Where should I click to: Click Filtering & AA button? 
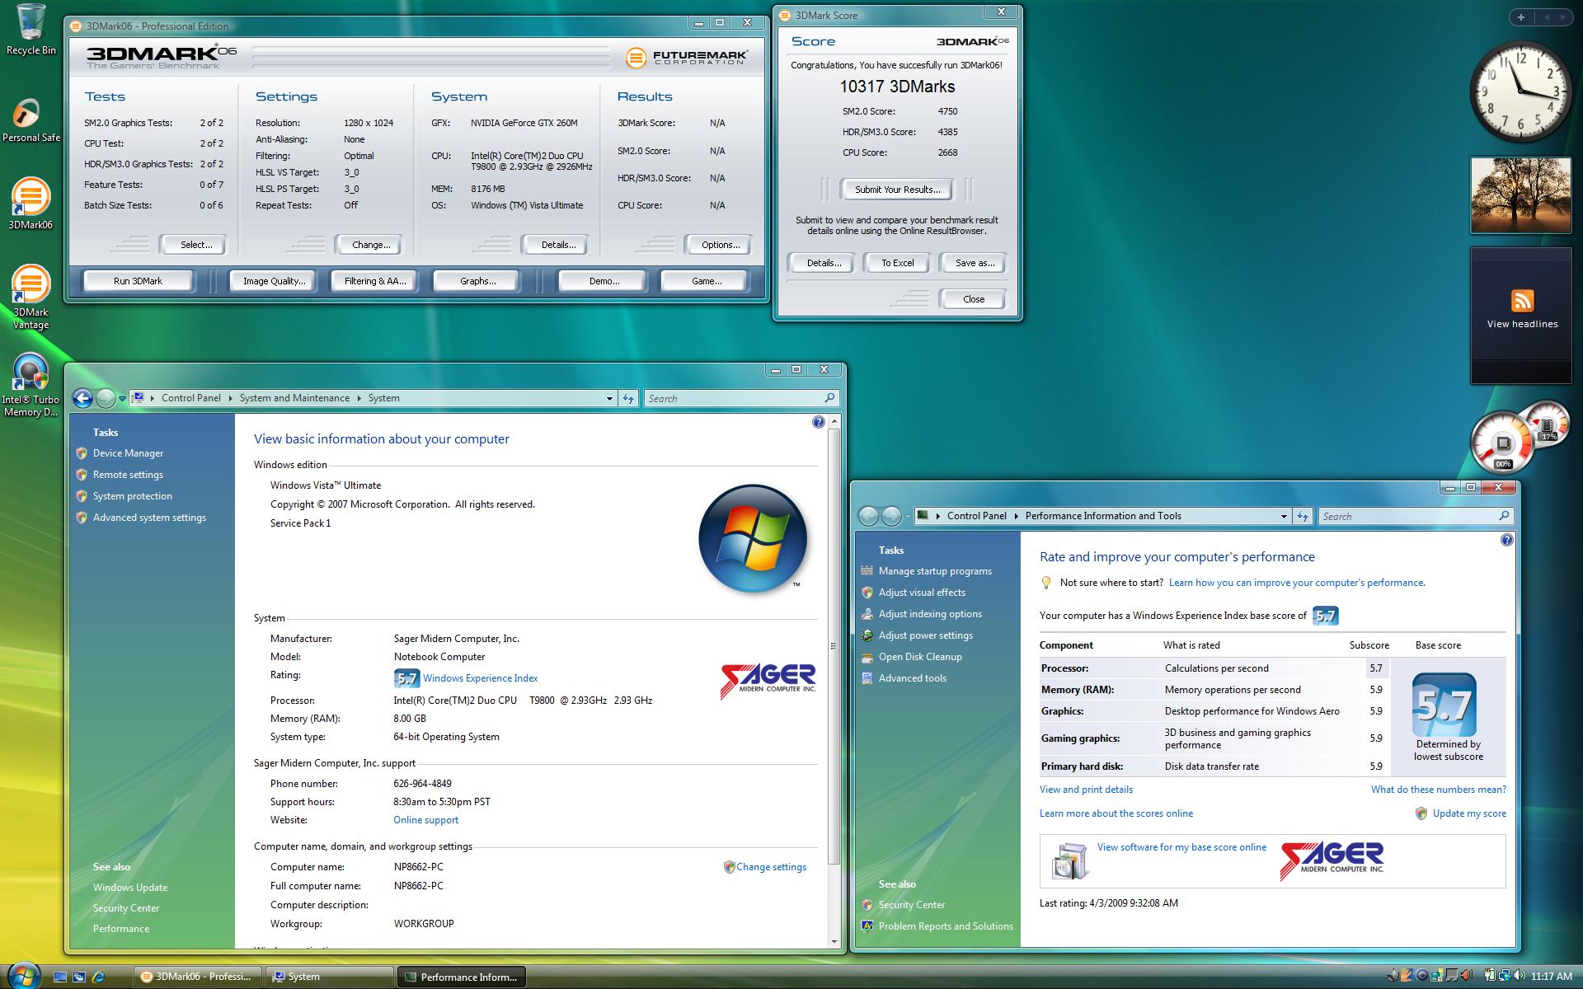click(375, 281)
